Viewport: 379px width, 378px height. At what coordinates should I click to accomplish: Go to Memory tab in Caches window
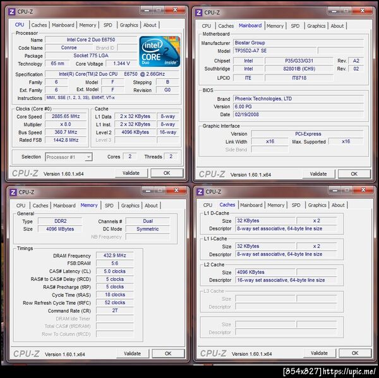(x=276, y=205)
